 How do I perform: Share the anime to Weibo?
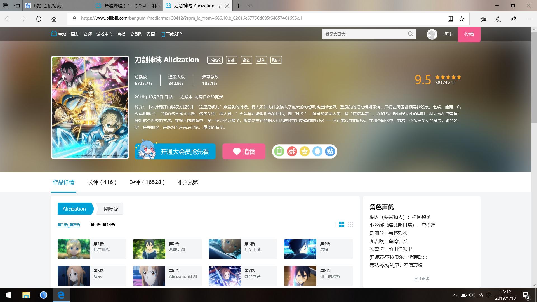(x=292, y=151)
